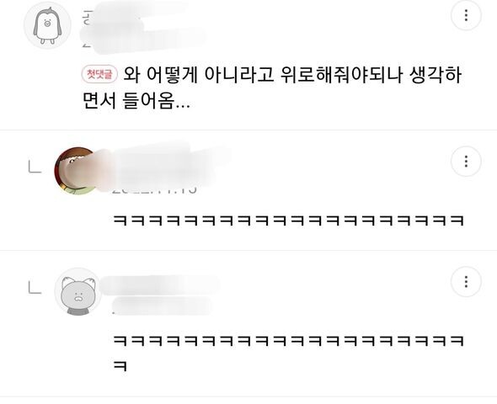
Task: Click the single-line ㅋㅋㅋ reply text
Action: pyautogui.click(x=288, y=221)
